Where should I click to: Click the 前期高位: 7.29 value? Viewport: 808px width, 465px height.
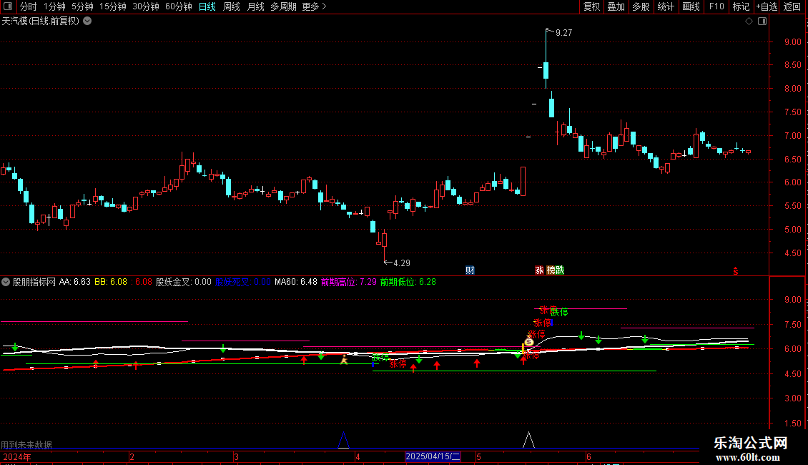349,282
